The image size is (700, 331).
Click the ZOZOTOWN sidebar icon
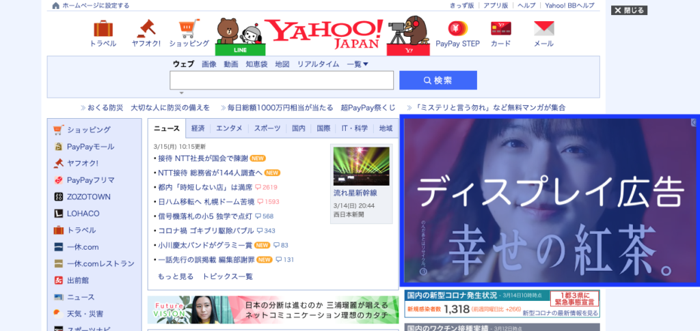click(59, 197)
